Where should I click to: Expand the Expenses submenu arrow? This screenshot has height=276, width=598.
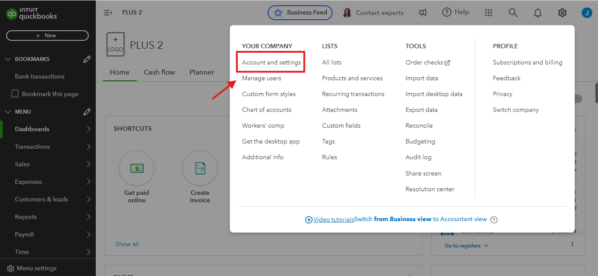point(88,182)
